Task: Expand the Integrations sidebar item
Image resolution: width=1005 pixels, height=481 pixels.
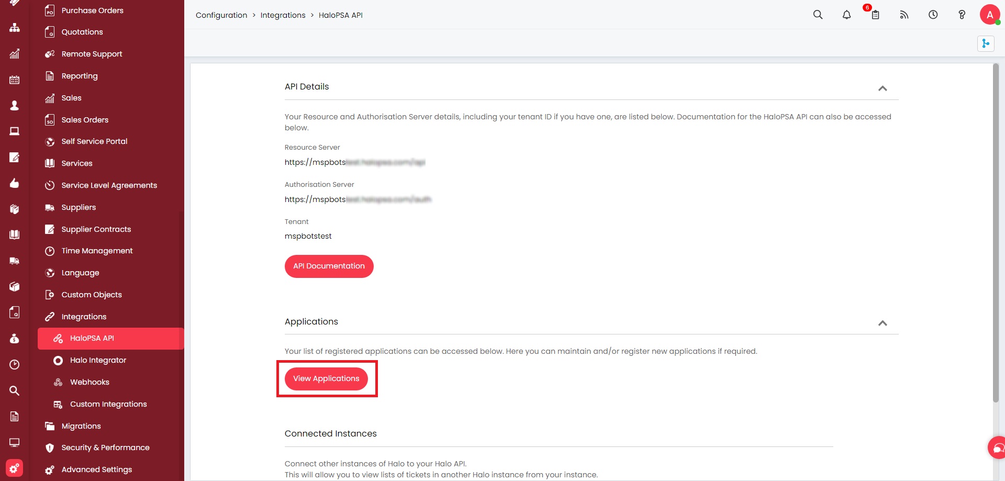Action: (x=84, y=317)
